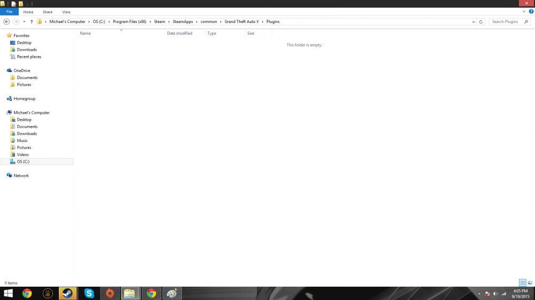
Task: Open Paint taskbar icon
Action: (172, 293)
